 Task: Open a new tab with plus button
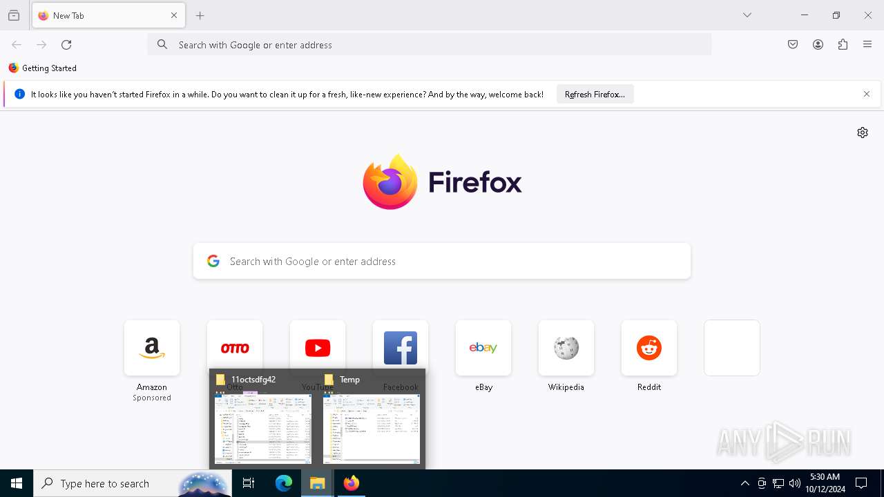pyautogui.click(x=200, y=15)
